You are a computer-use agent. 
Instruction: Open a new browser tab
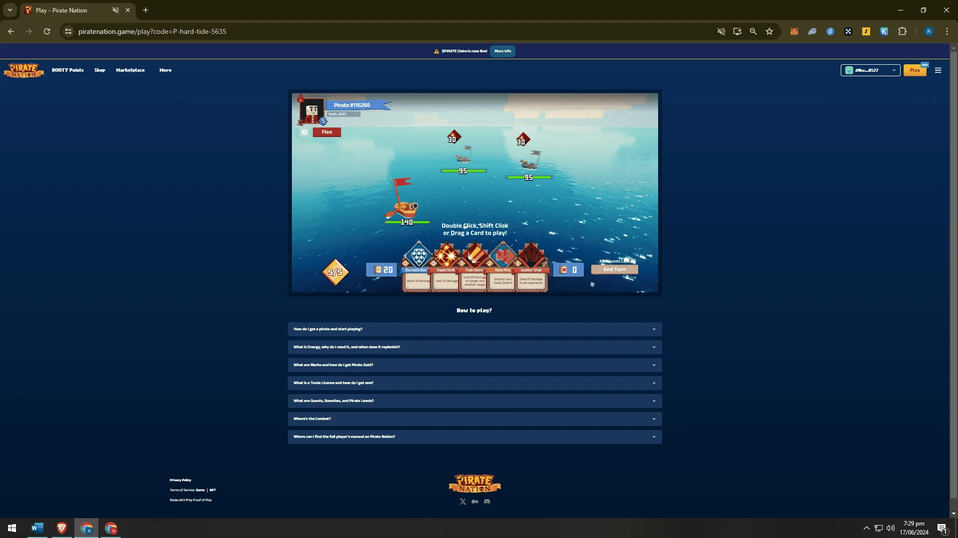coord(146,10)
